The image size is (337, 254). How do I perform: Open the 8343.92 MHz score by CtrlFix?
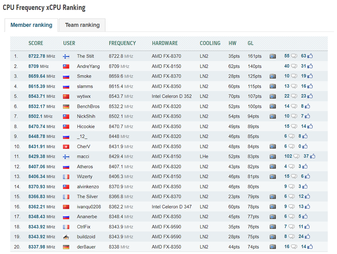[42, 227]
